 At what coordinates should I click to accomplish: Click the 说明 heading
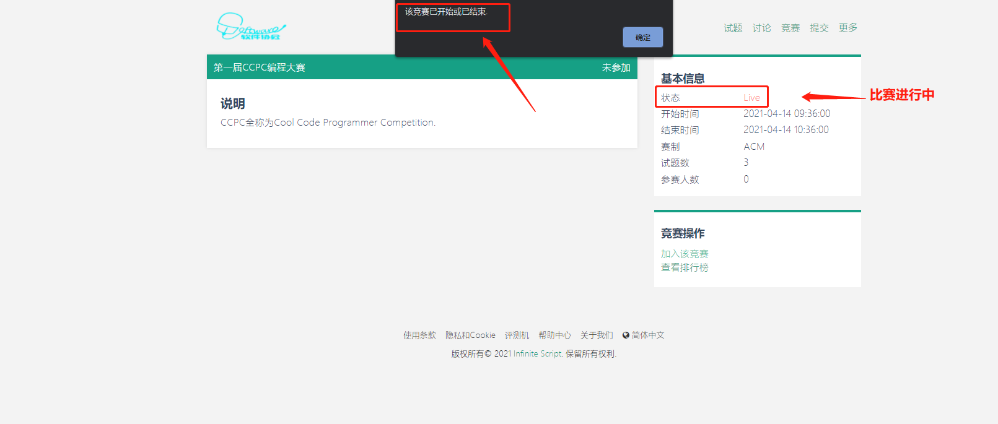click(x=233, y=103)
